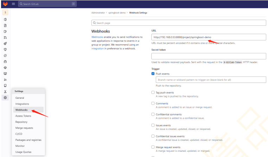The height and width of the screenshot is (157, 268).
Task: Go to springboot-demo breadcrumb link
Action: (117, 13)
